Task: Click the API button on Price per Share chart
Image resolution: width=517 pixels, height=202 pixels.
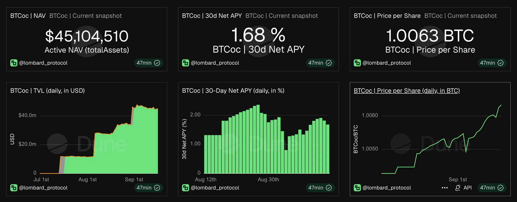Action: [x=463, y=188]
